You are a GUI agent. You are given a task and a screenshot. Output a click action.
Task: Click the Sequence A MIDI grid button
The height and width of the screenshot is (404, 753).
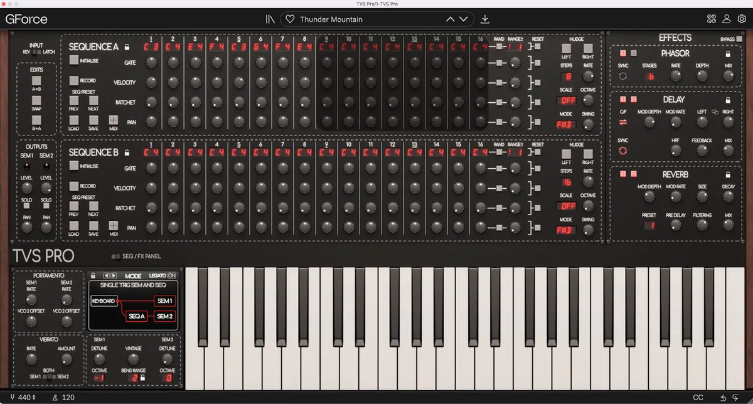point(114,120)
